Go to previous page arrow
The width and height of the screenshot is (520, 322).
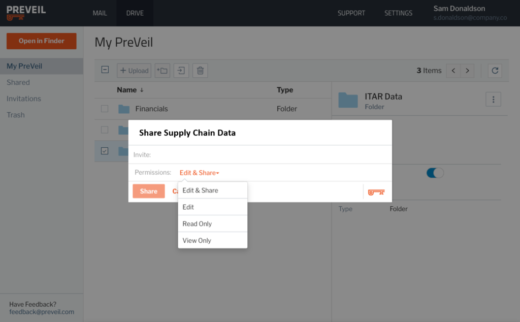[x=453, y=71]
